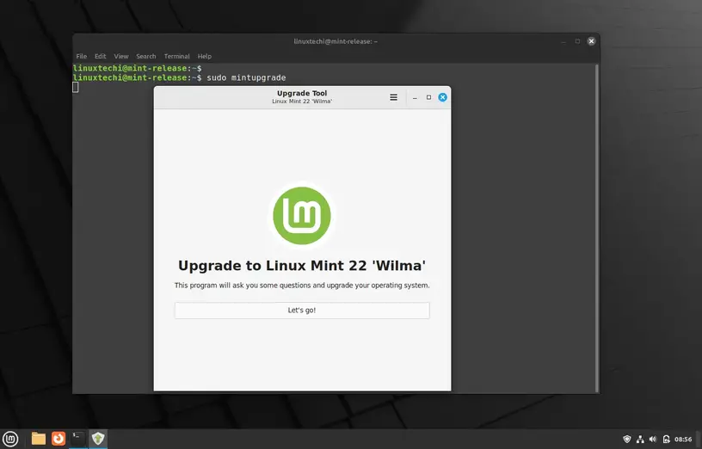This screenshot has width=702, height=449.
Task: Maximize the Upgrade Tool window
Action: (428, 97)
